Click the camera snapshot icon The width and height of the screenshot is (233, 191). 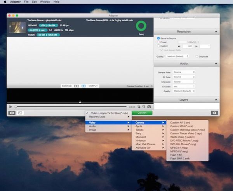(x=149, y=107)
